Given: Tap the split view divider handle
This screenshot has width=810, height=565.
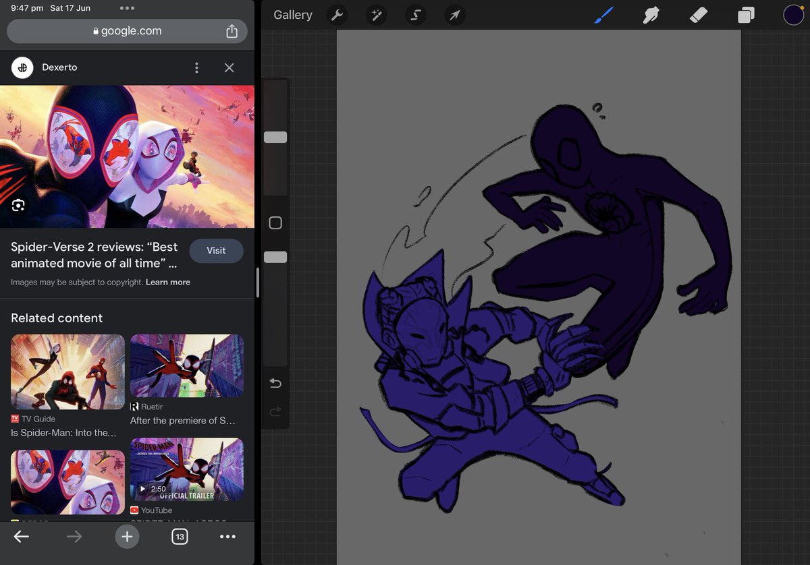Looking at the screenshot, I should point(258,282).
